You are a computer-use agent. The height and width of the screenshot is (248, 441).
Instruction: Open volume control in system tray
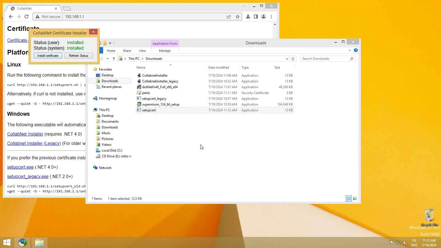point(405,243)
